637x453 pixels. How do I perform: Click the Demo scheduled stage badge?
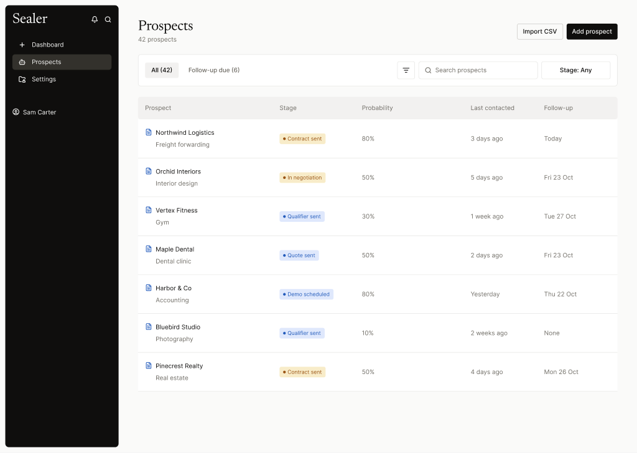306,295
